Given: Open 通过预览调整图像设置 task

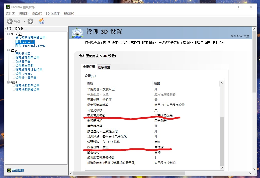Looking at the screenshot, I should (30, 38).
